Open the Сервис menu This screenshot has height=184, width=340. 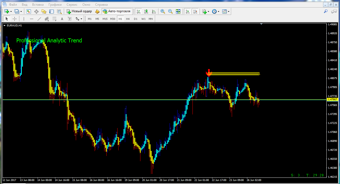click(x=72, y=5)
